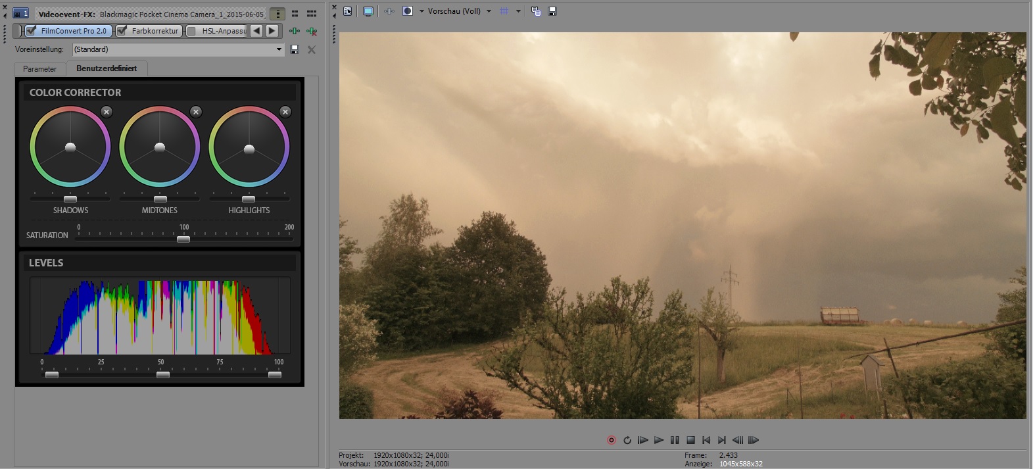Open plug-in chain editor icon
This screenshot has width=1035, height=469.
click(x=295, y=31)
